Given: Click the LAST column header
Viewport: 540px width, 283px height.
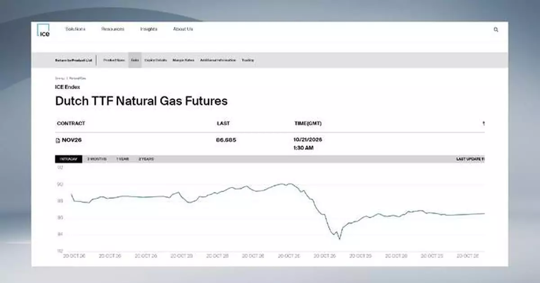Looking at the screenshot, I should coord(222,123).
